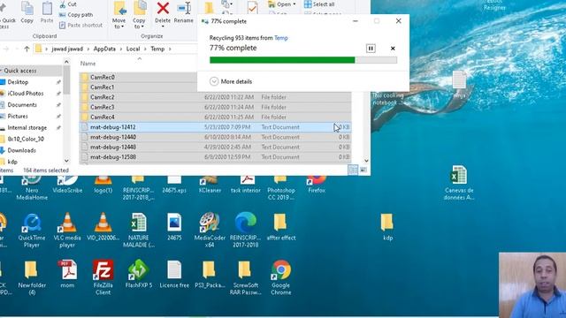
Task: Select the mat-debug-12412 text document
Action: tap(215, 127)
